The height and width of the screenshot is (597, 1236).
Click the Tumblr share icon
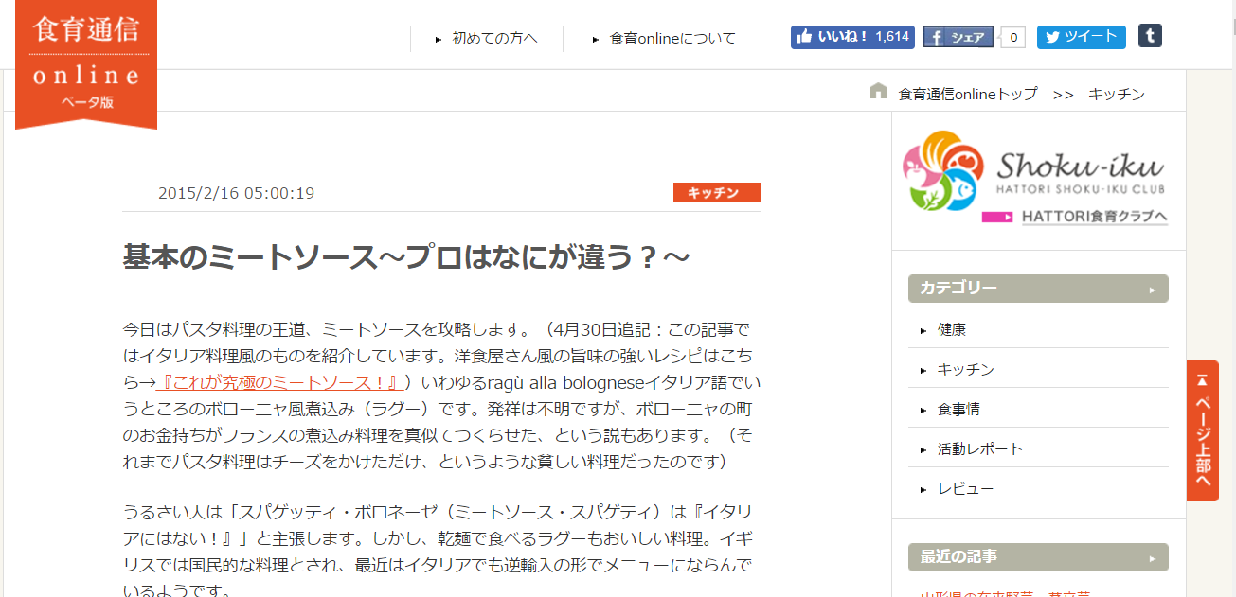coord(1150,36)
